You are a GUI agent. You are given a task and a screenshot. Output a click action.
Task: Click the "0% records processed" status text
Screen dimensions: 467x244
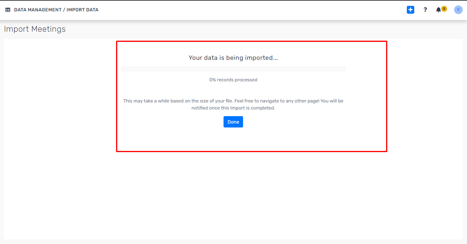pos(233,80)
